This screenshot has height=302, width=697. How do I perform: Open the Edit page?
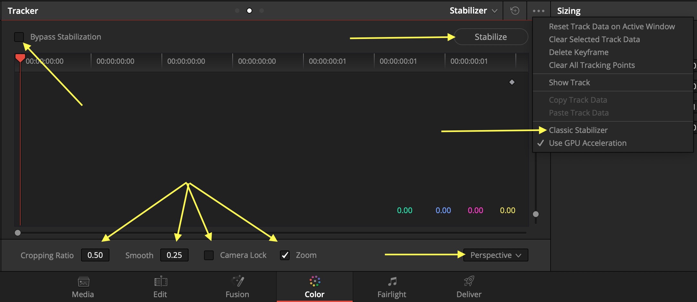click(160, 286)
